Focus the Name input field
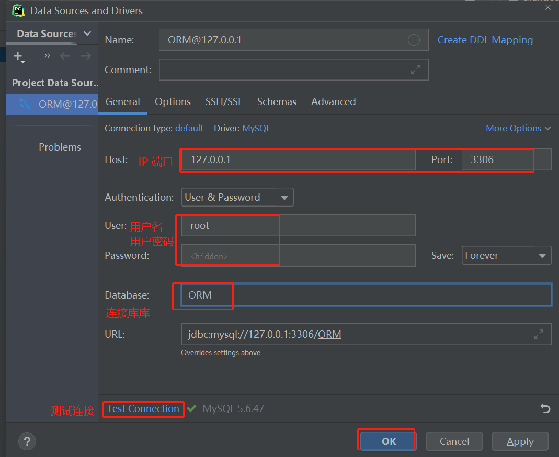Image resolution: width=559 pixels, height=457 pixels. click(293, 40)
